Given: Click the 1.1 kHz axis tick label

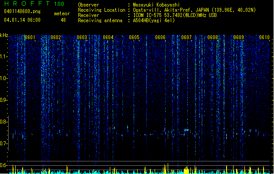Looking at the screenshot, I should coord(3,57).
